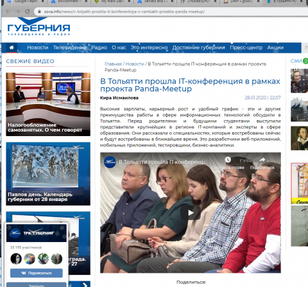
Task: Click the main article headline
Action: pos(190,85)
